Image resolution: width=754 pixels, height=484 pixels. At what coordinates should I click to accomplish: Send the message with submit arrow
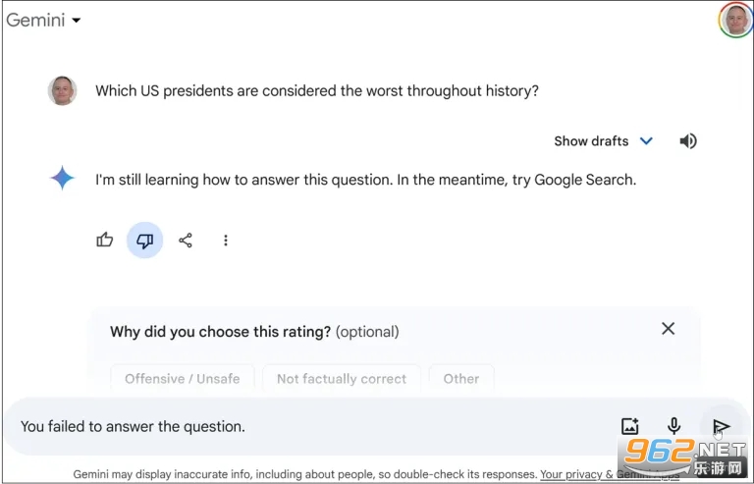point(721,426)
